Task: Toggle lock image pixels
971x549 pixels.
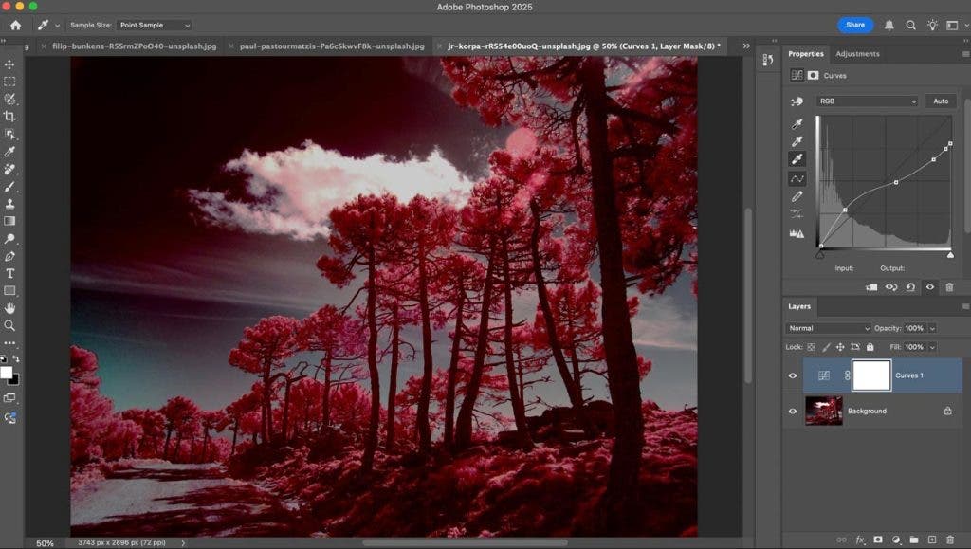Action: (x=826, y=347)
